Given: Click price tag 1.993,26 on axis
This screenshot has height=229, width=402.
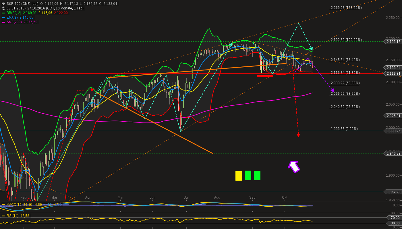Looking at the screenshot, I should click(x=393, y=131).
